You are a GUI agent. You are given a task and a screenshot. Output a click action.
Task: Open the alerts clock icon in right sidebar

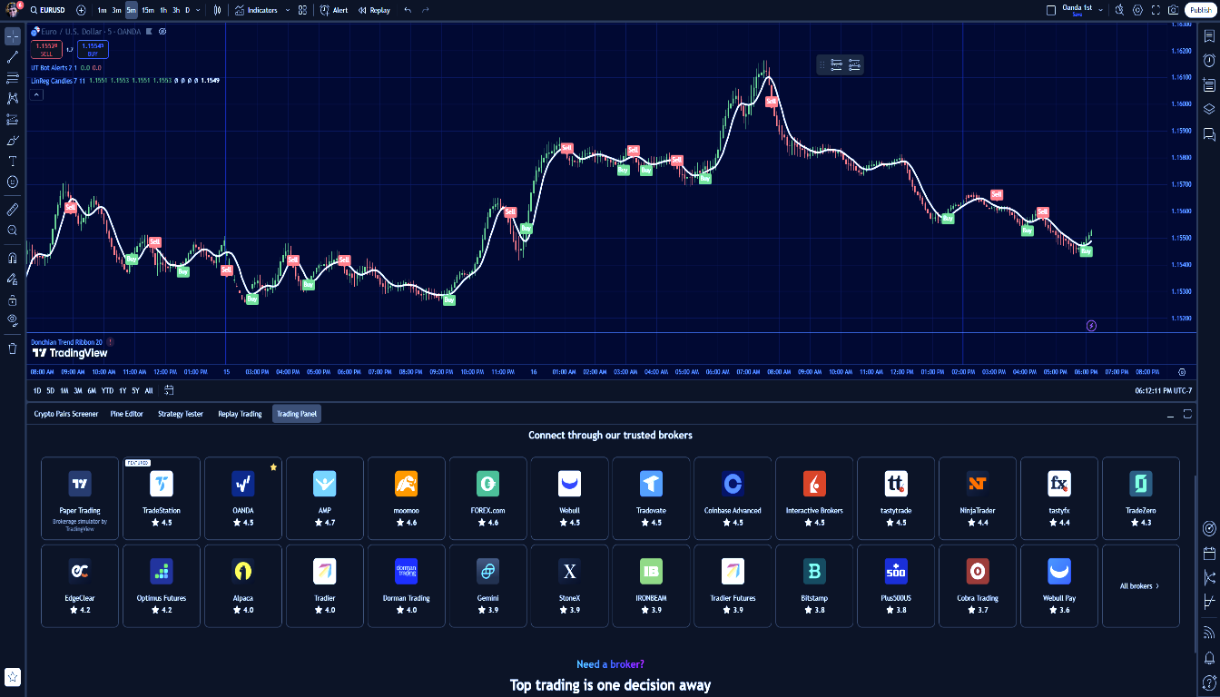1209,60
